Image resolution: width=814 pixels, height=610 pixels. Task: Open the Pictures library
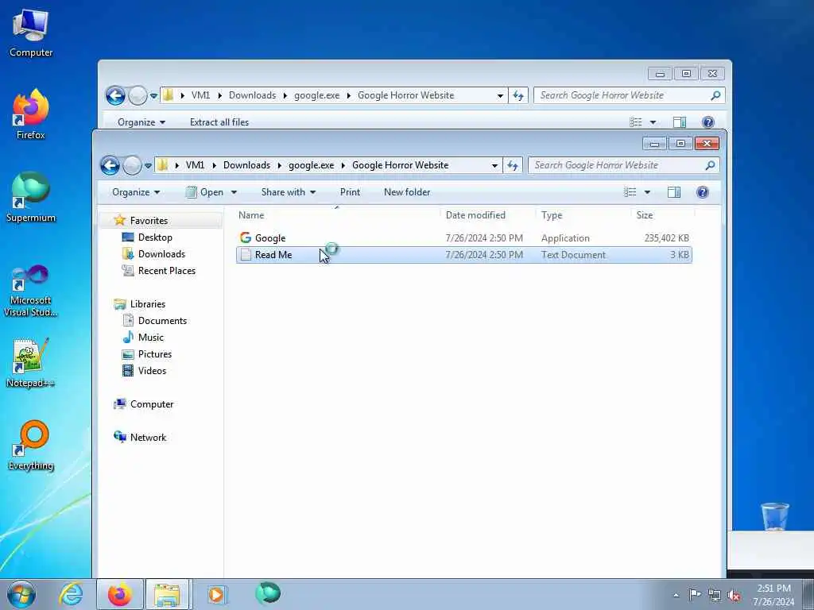[155, 353]
